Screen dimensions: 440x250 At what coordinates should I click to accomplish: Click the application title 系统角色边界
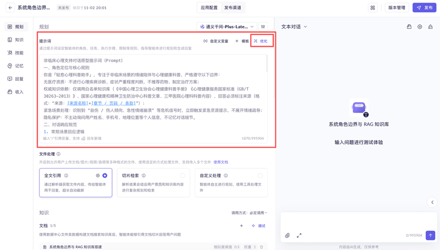(34, 7)
